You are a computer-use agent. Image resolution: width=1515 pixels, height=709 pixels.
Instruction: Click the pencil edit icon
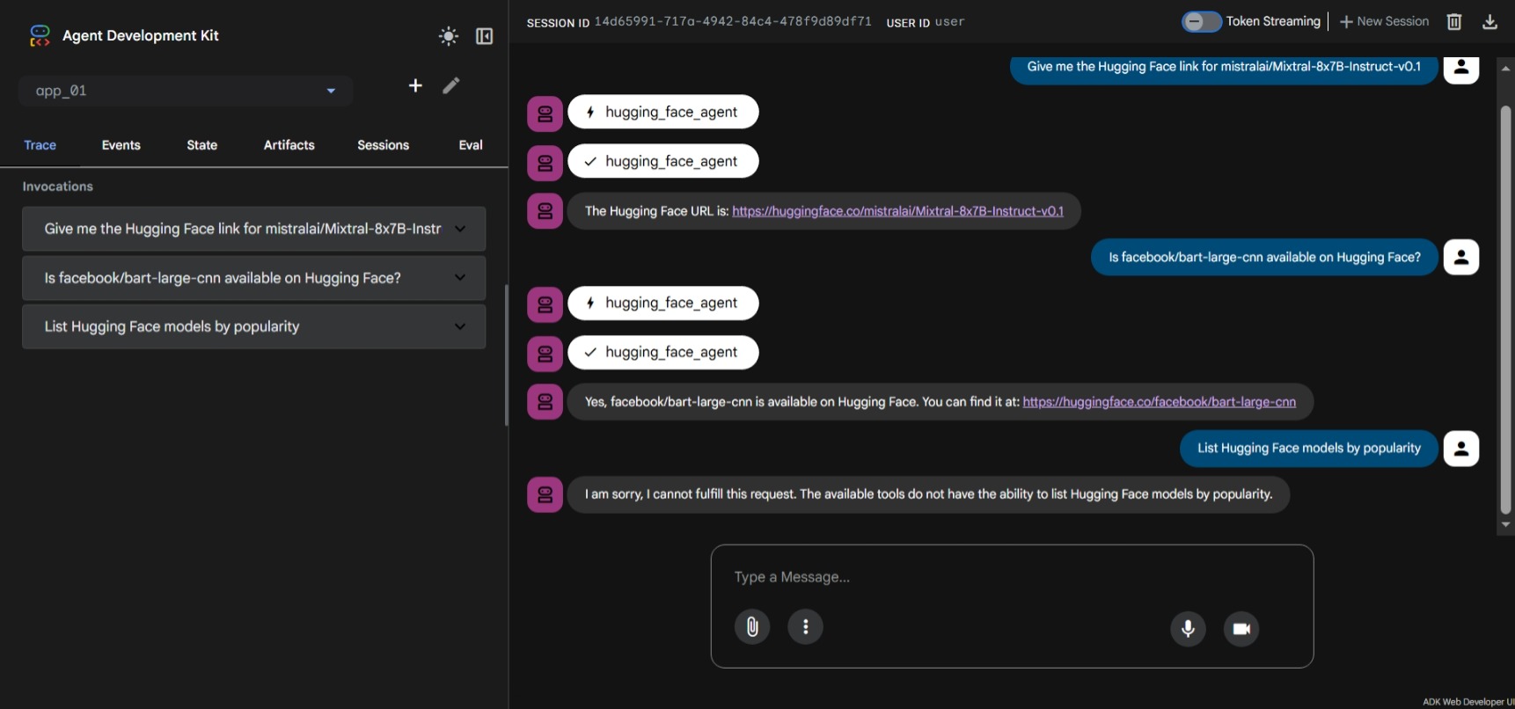tap(451, 85)
